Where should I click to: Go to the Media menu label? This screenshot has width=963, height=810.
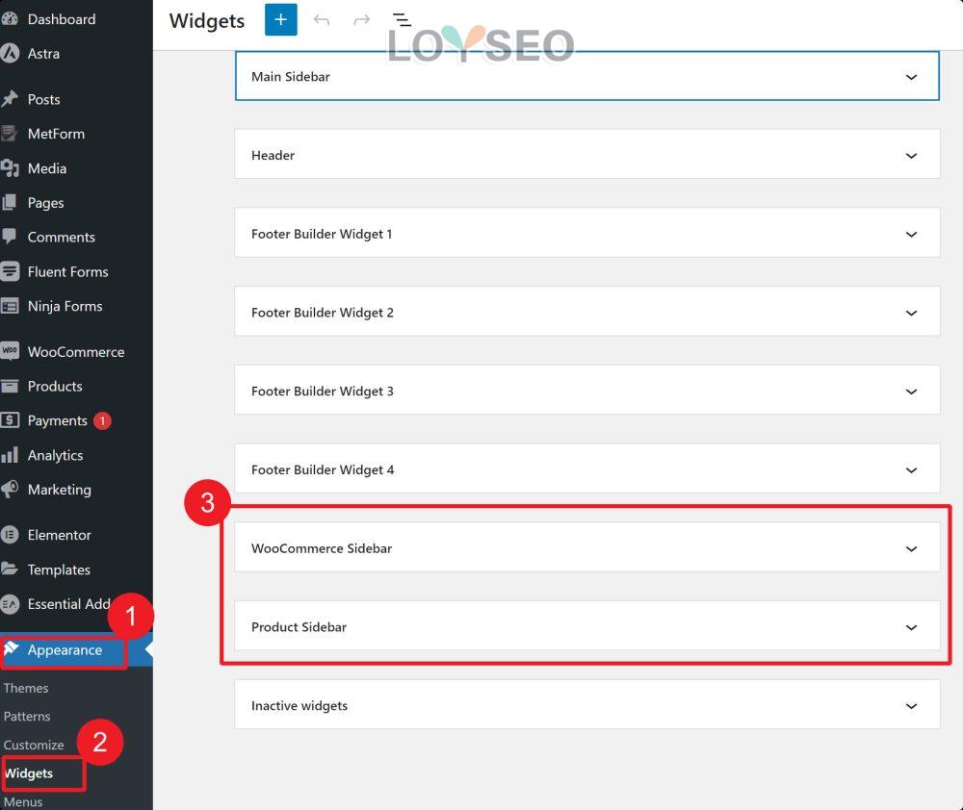coord(46,168)
